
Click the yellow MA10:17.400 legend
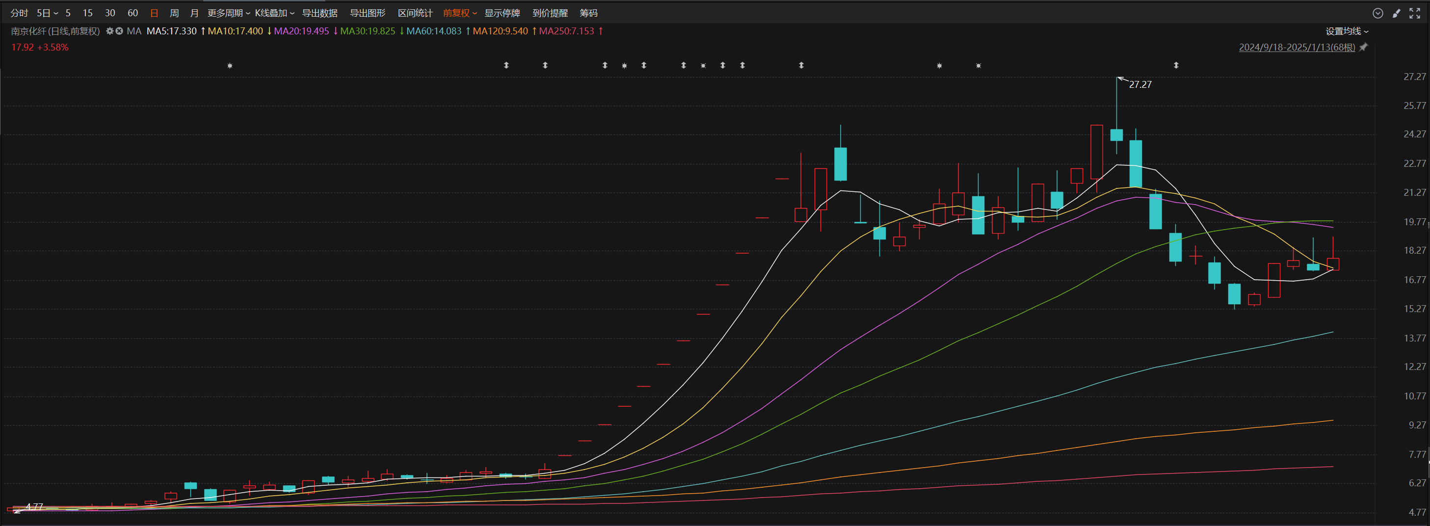pos(236,31)
